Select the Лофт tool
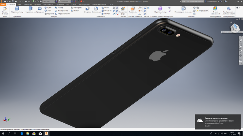The image size is (243, 136). point(48,11)
